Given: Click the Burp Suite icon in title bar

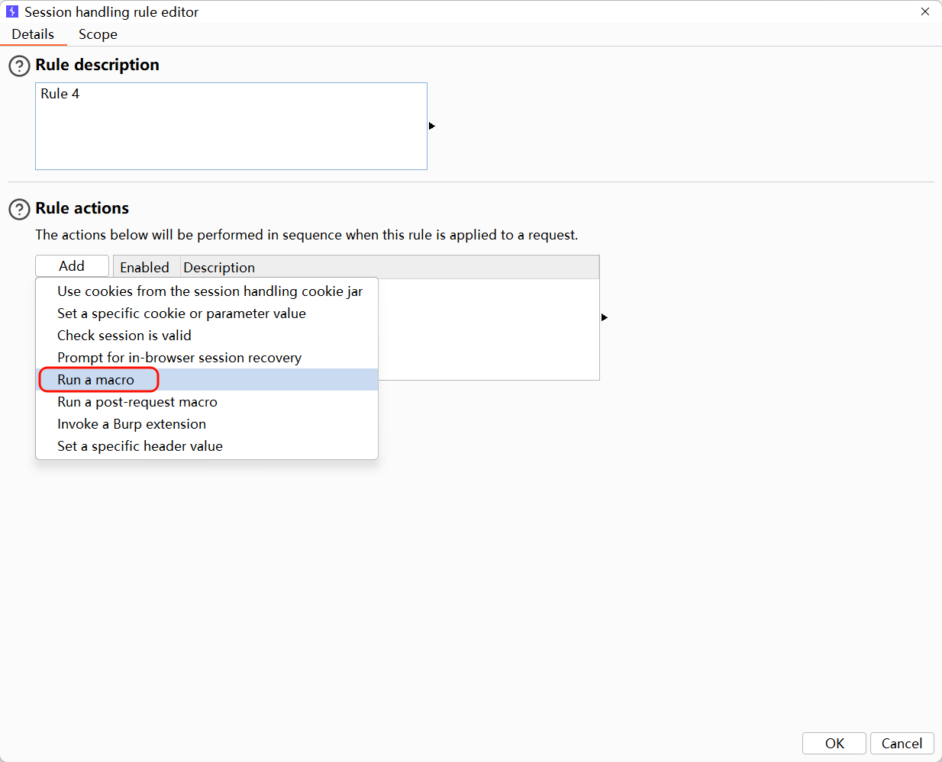Looking at the screenshot, I should [12, 12].
